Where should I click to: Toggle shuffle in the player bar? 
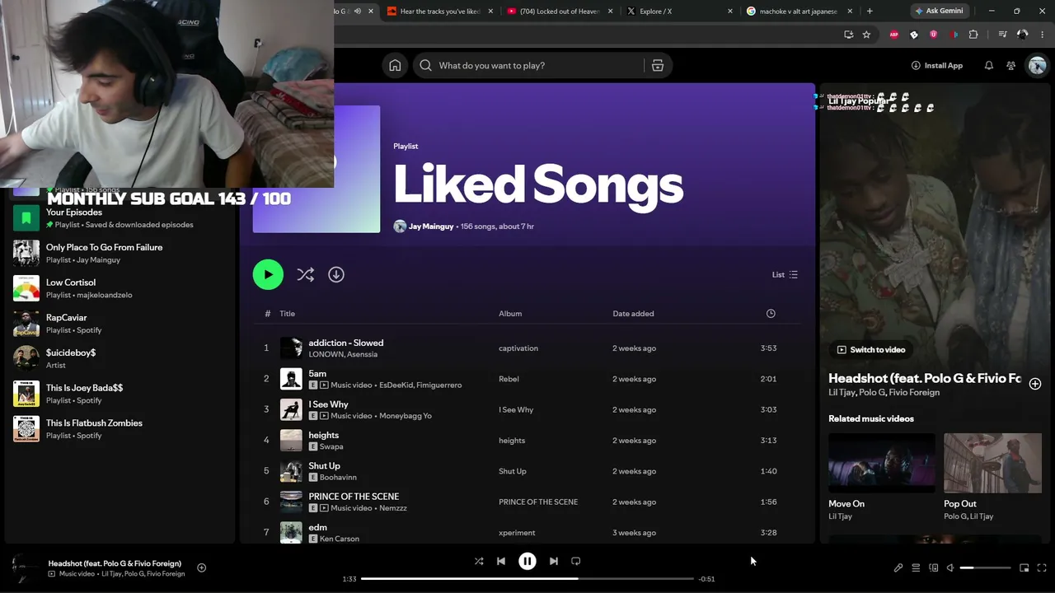click(x=479, y=561)
